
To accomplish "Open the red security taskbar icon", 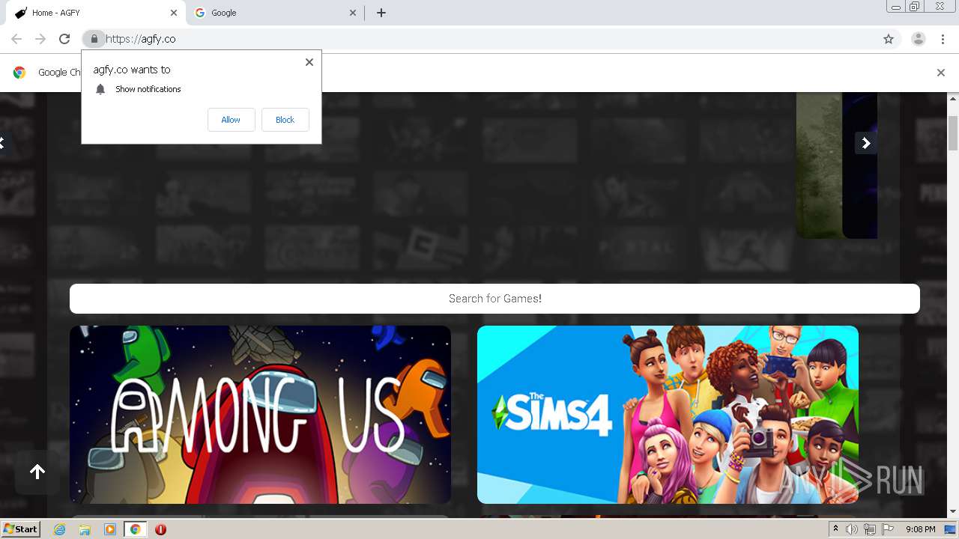I will [x=160, y=529].
